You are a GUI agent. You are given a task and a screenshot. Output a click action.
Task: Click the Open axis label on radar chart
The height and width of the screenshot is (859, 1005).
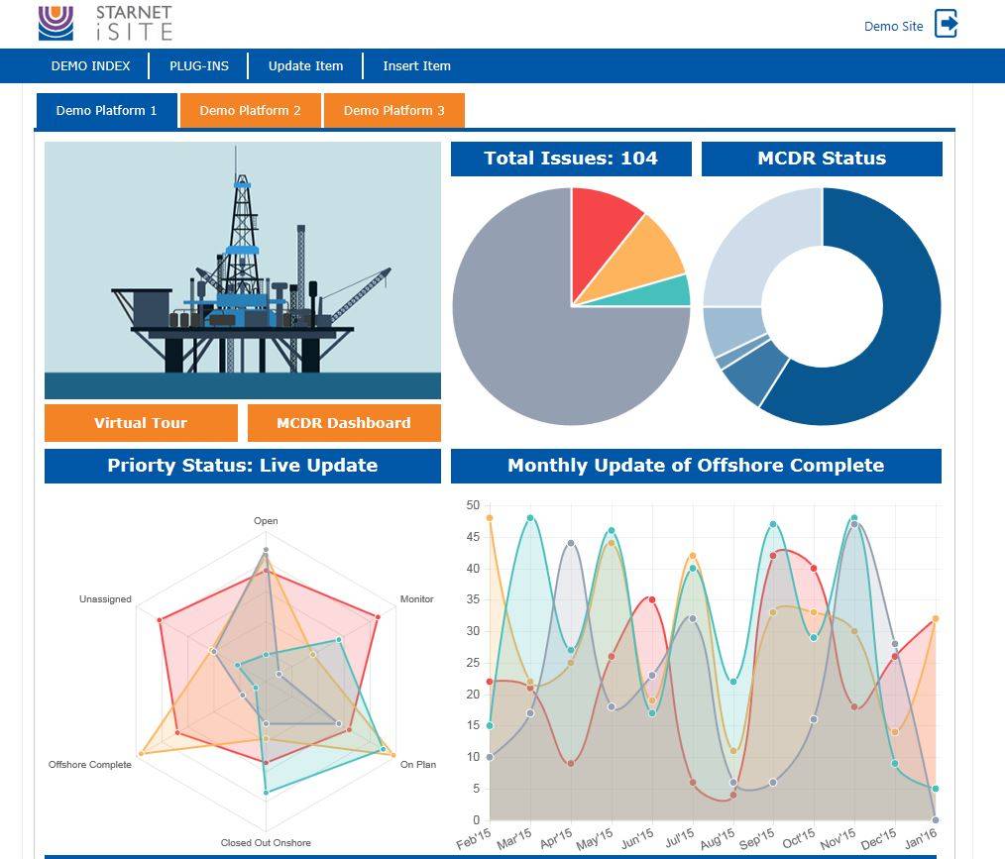coord(266,521)
